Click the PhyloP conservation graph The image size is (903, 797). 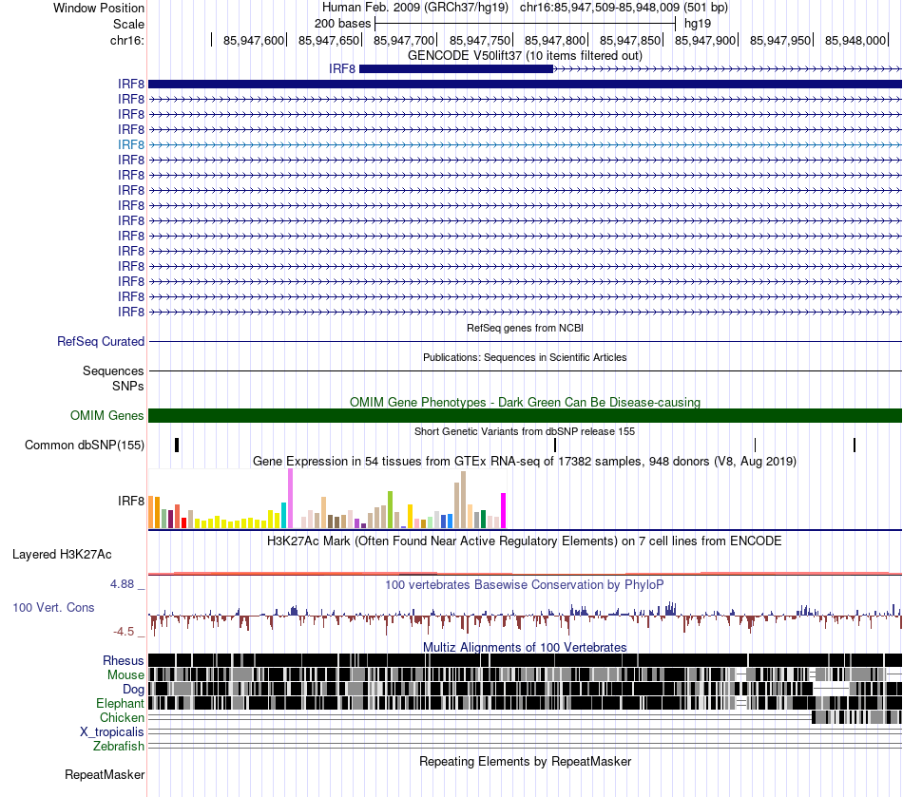click(x=525, y=617)
